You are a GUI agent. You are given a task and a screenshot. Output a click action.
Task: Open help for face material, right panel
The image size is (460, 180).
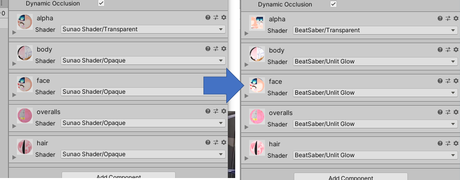(440, 81)
